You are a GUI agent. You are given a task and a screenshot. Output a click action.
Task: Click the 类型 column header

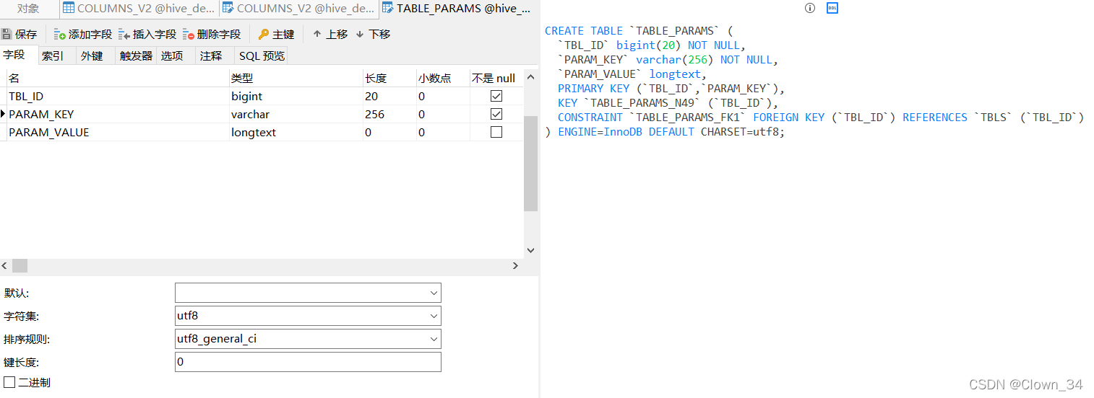tap(296, 78)
